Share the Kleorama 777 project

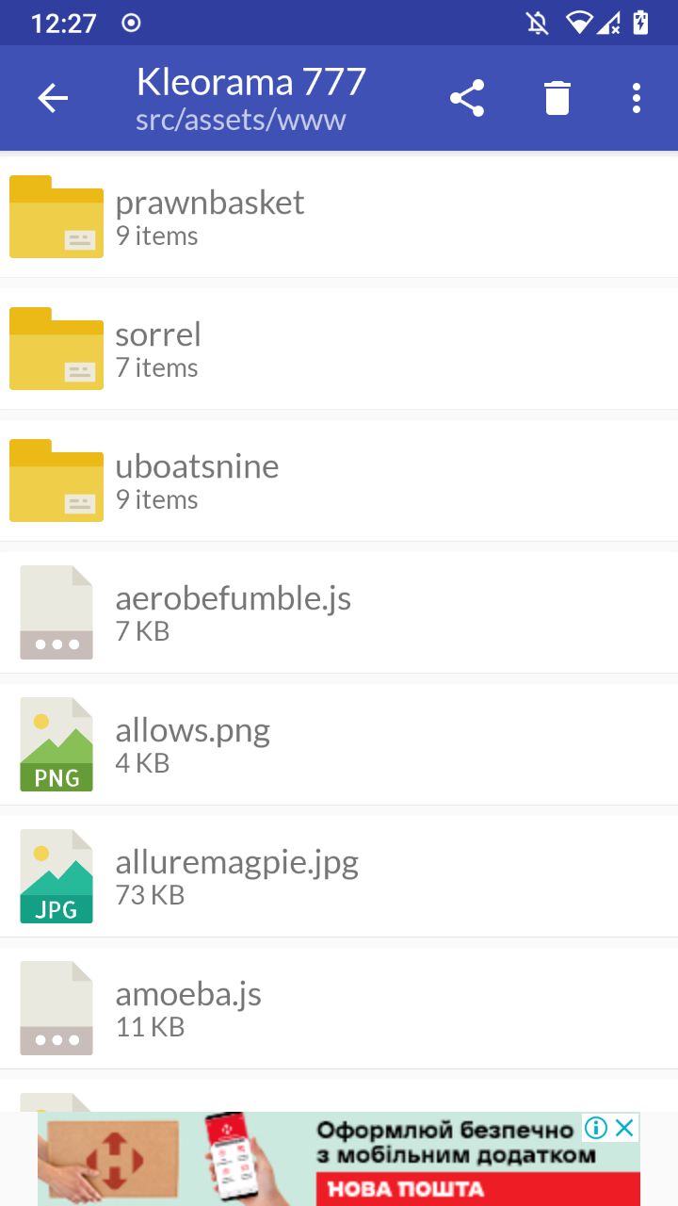467,98
